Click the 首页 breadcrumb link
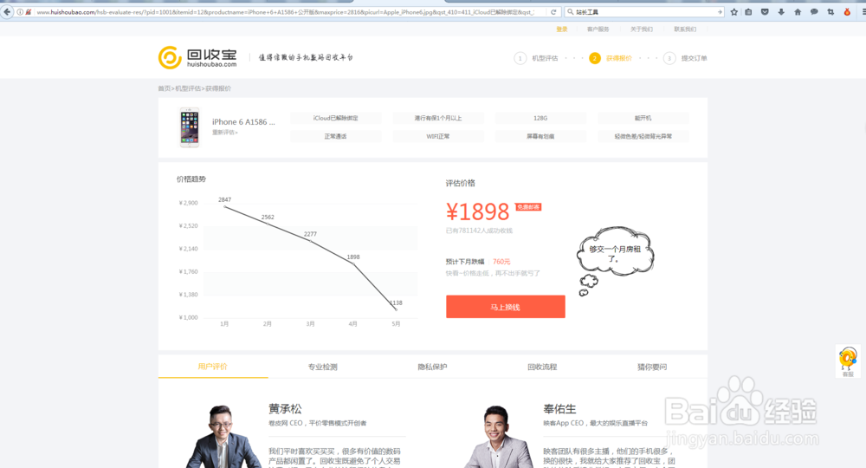The height and width of the screenshot is (468, 866). 164,88
